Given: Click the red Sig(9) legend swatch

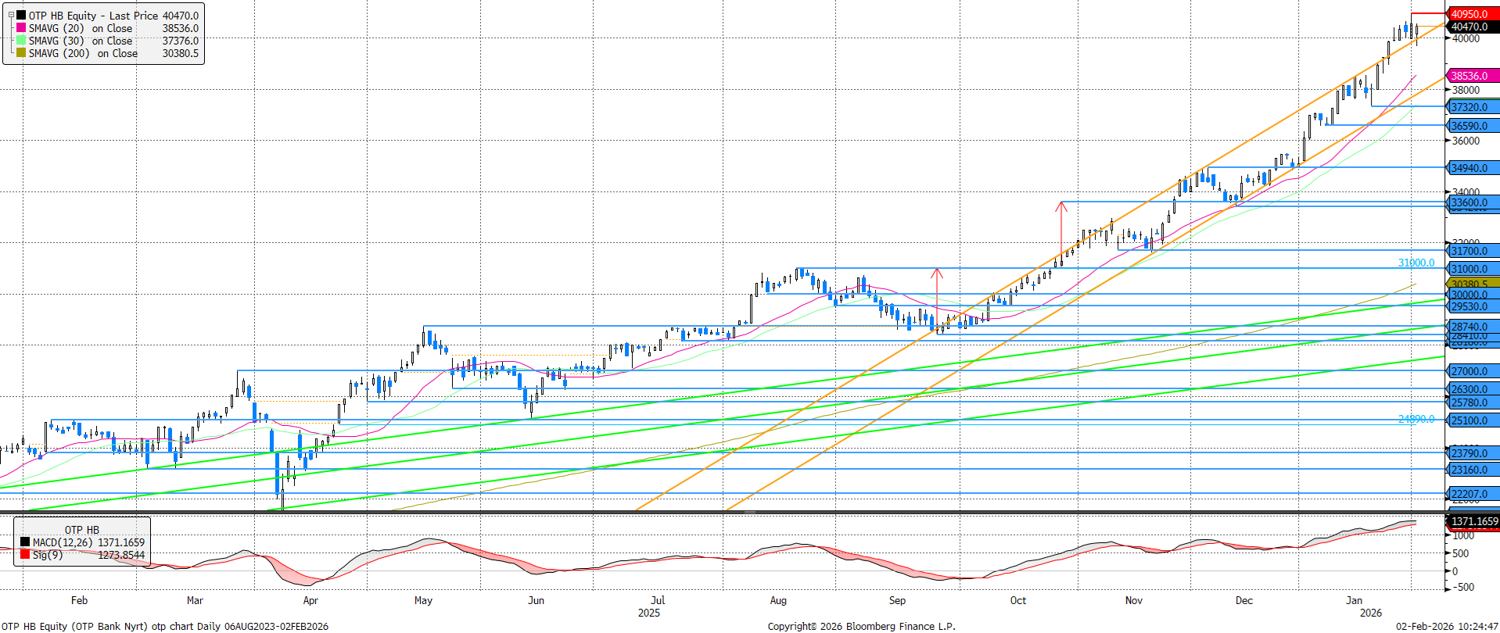Looking at the screenshot, I should pyautogui.click(x=25, y=555).
